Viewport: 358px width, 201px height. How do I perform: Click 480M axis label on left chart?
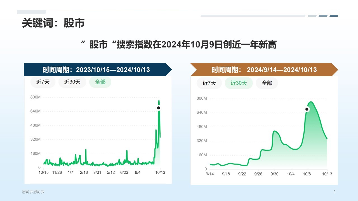coord(36,125)
